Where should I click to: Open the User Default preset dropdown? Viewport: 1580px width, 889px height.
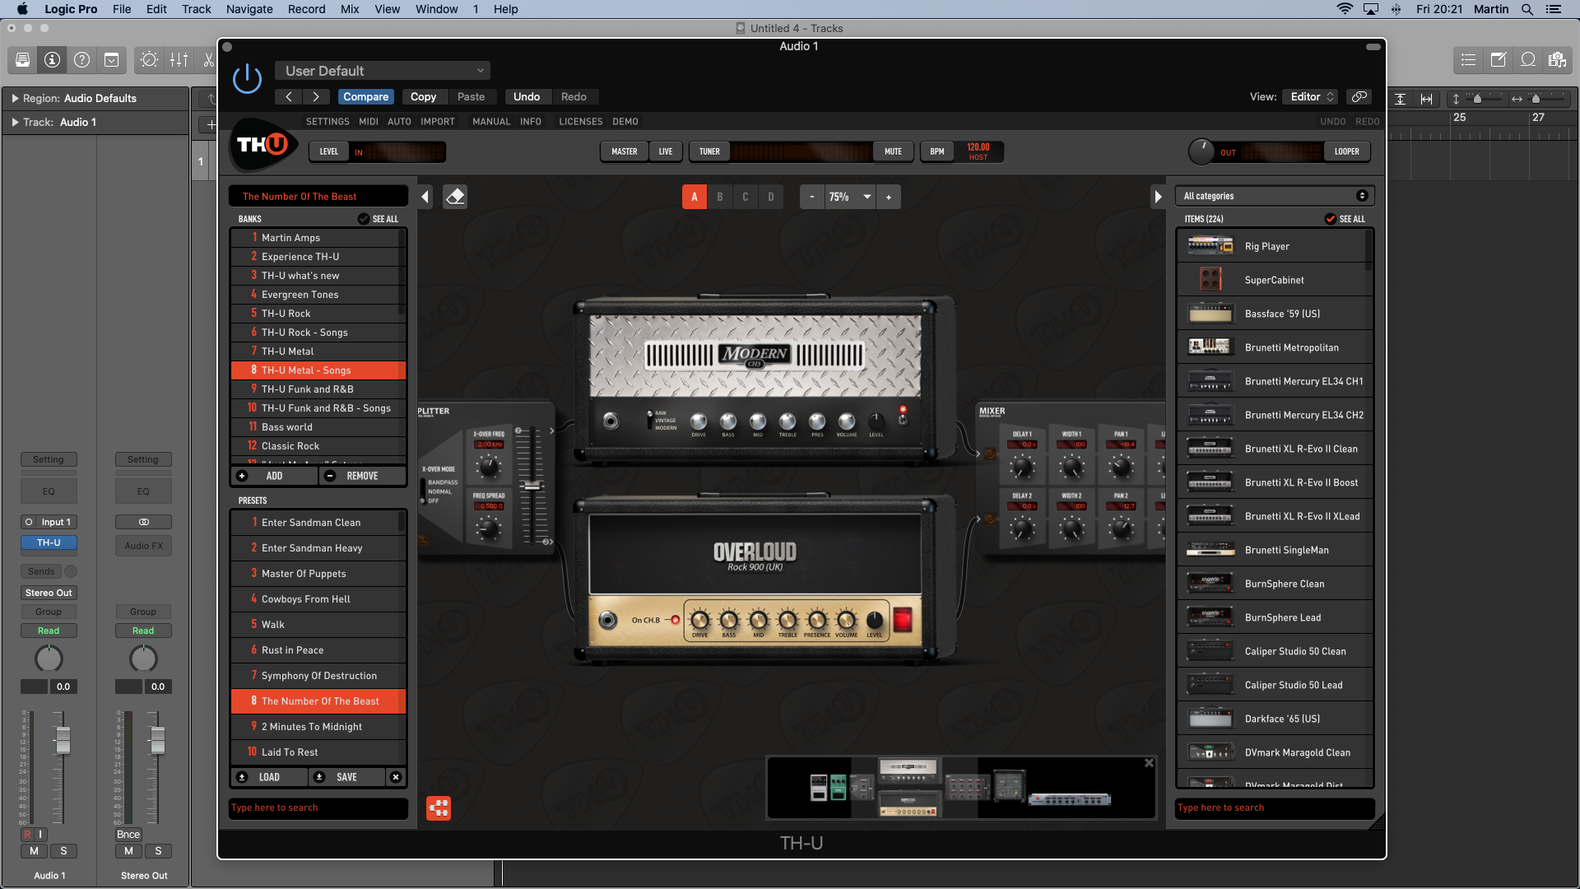[383, 71]
